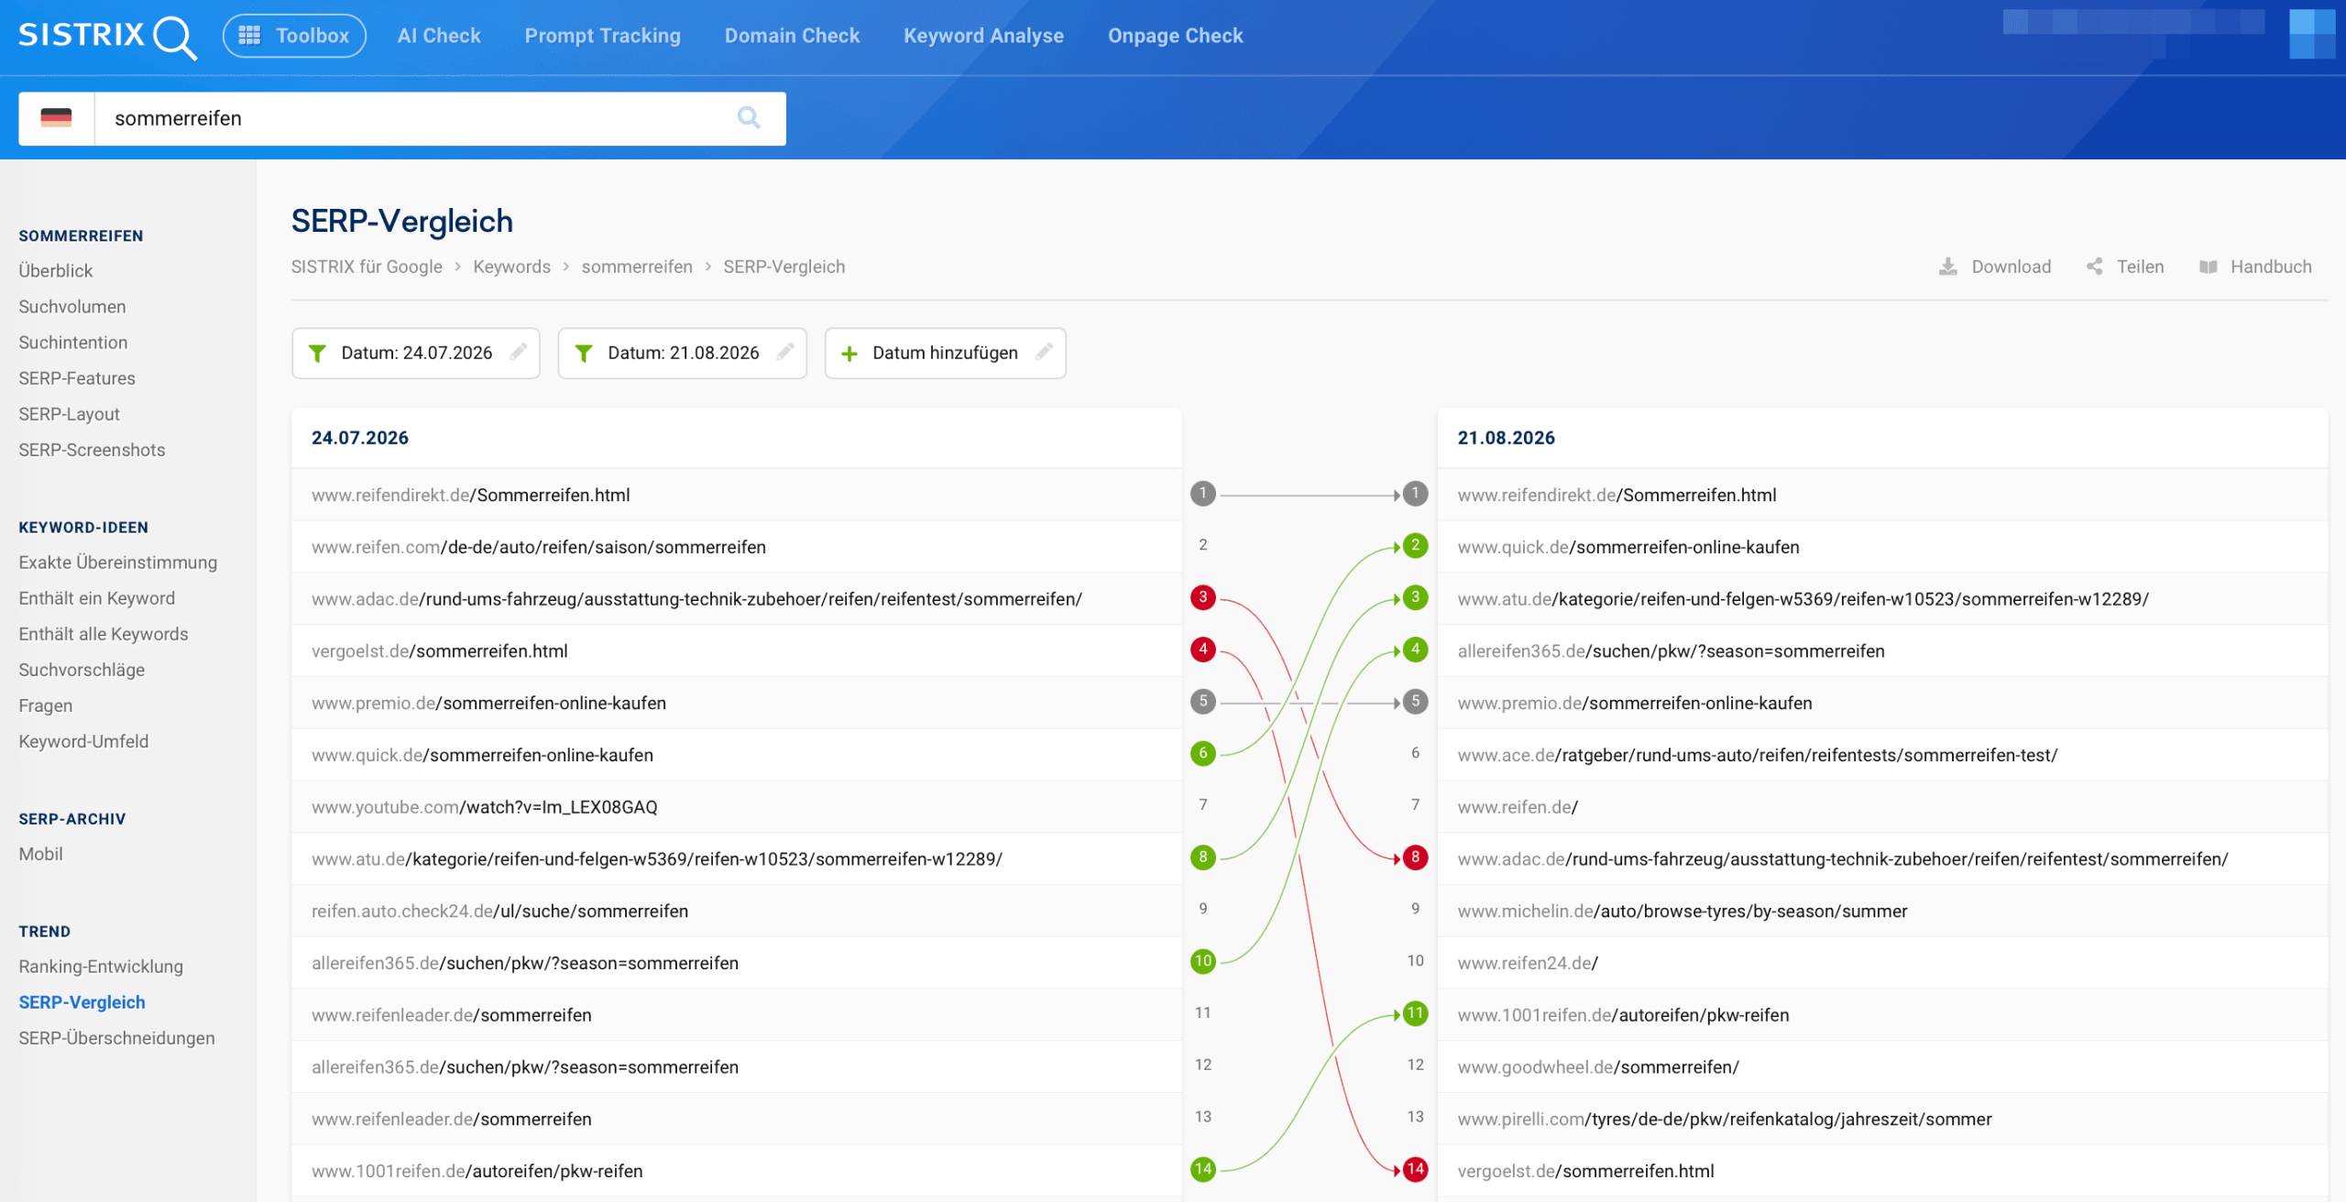This screenshot has height=1202, width=2346.
Task: Edit date 21.08.2026 via pencil icon
Action: tap(785, 352)
